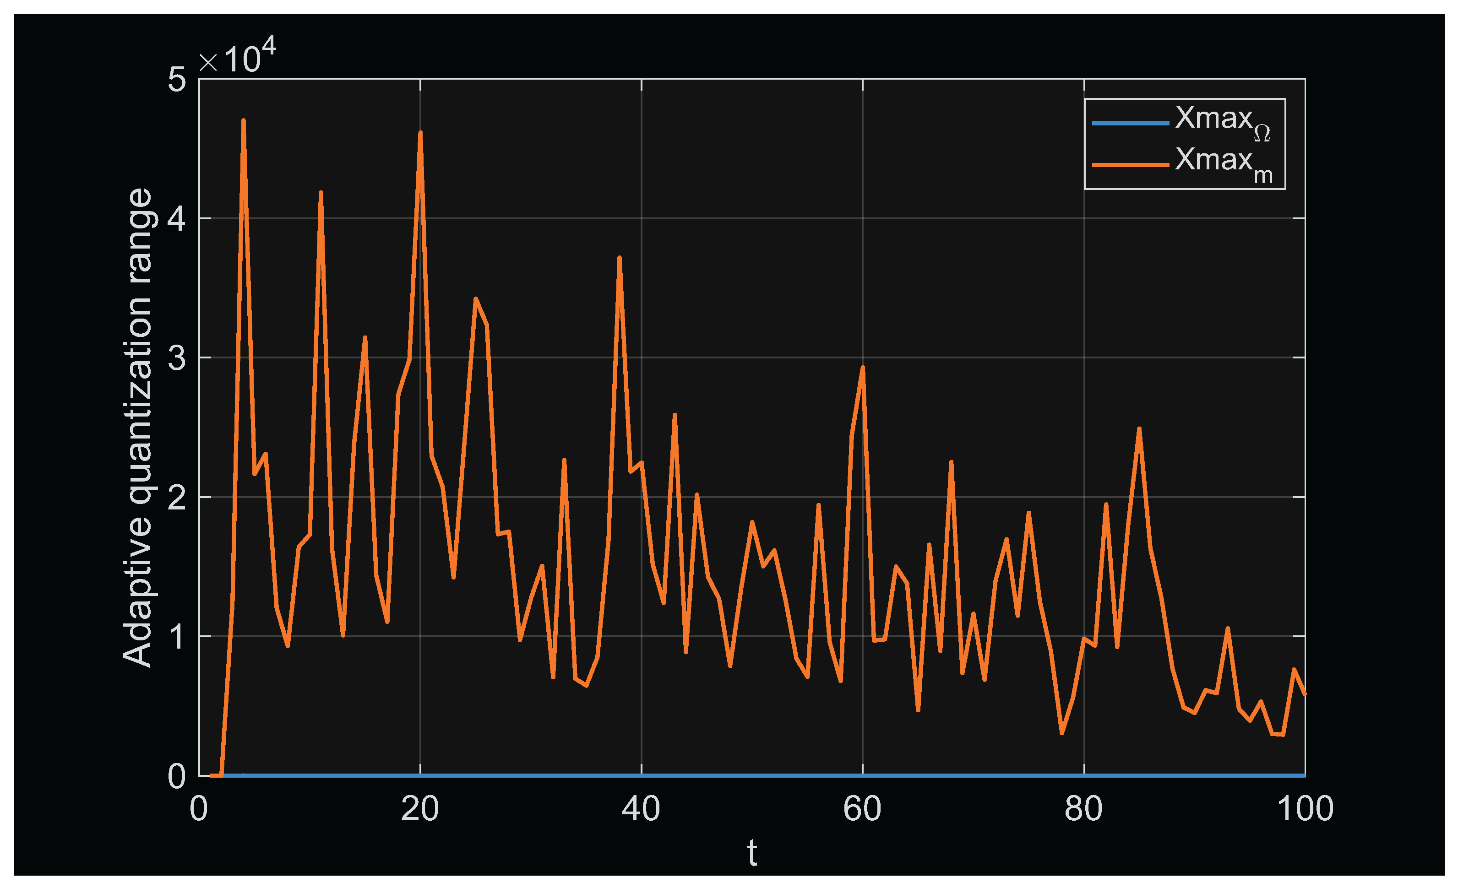1458x888 pixels.
Task: Click the y-axis tick label 1
Action: click(176, 637)
